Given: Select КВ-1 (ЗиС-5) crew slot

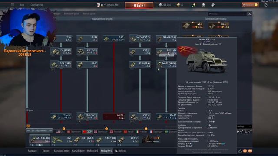Looking at the screenshot, I should 84,141.
